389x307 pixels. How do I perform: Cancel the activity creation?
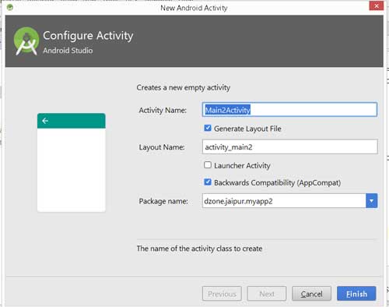[x=311, y=294]
